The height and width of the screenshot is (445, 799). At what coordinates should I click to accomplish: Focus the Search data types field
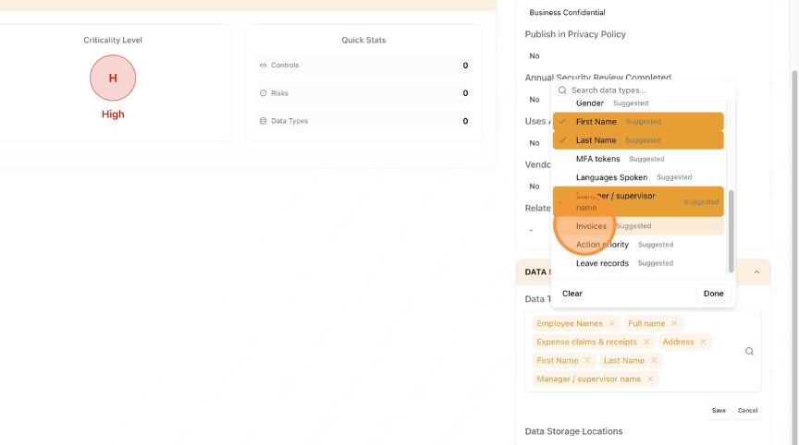pos(647,90)
